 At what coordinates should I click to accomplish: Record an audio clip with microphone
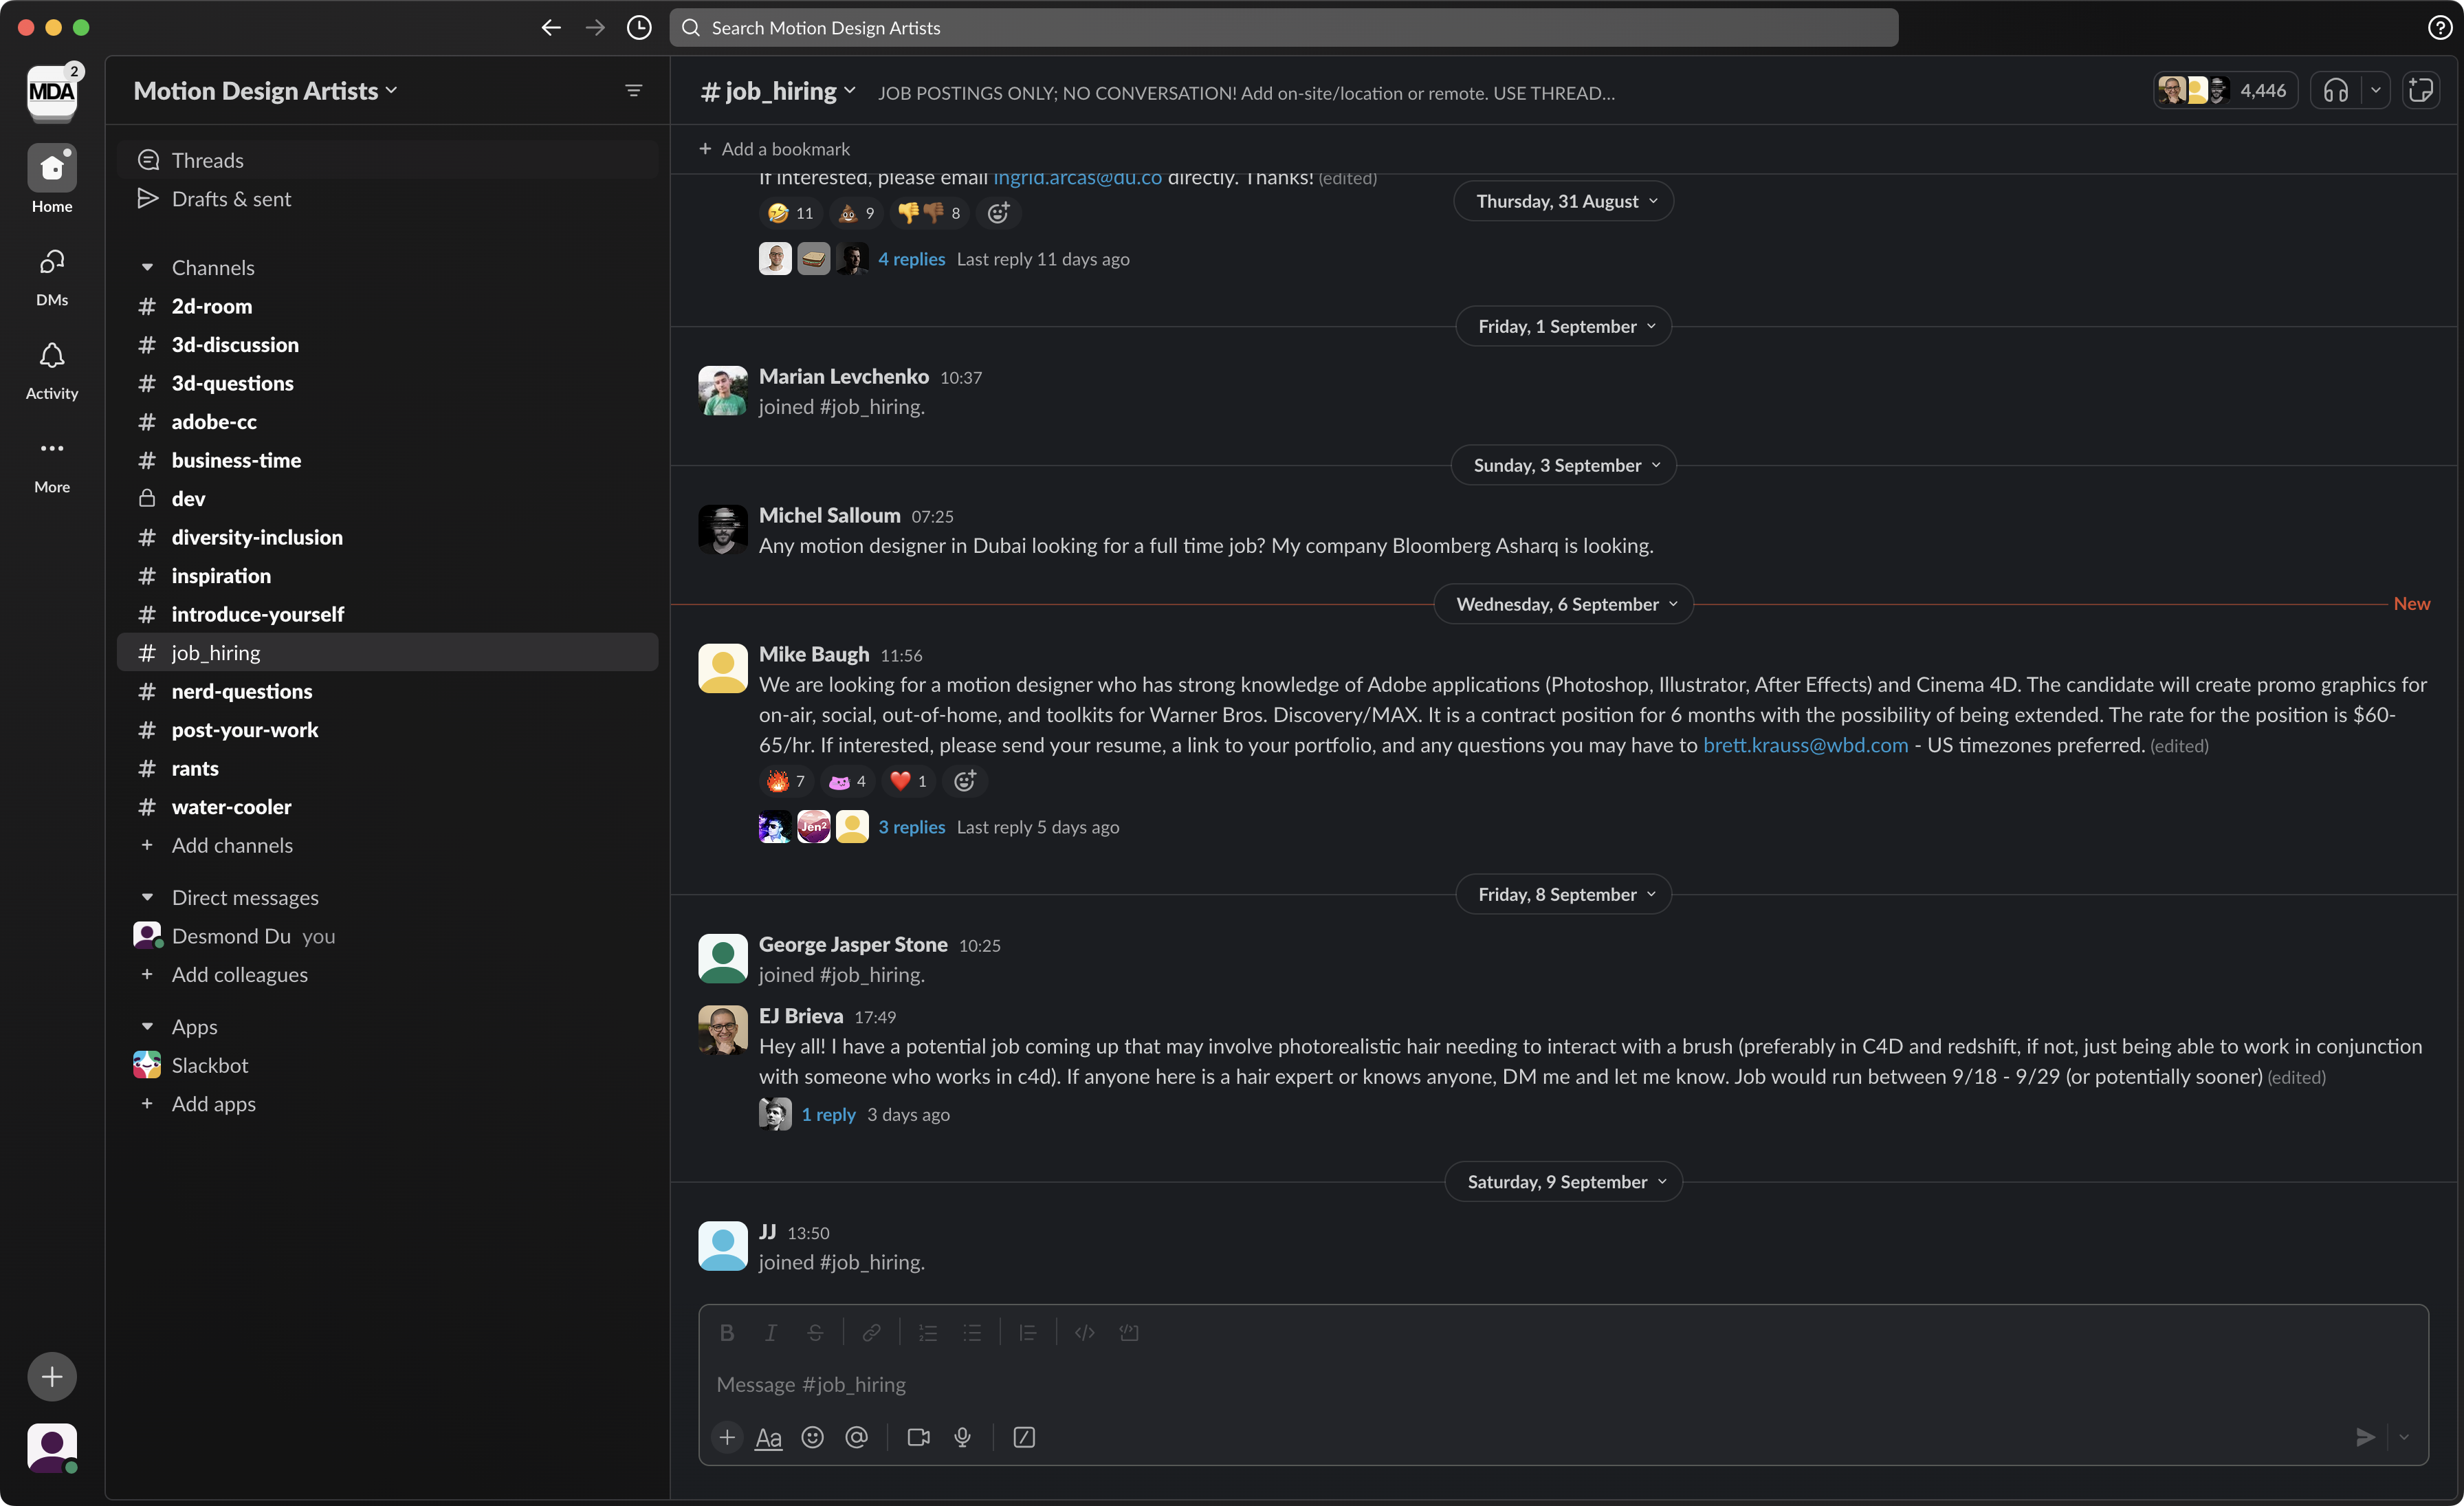click(962, 1437)
